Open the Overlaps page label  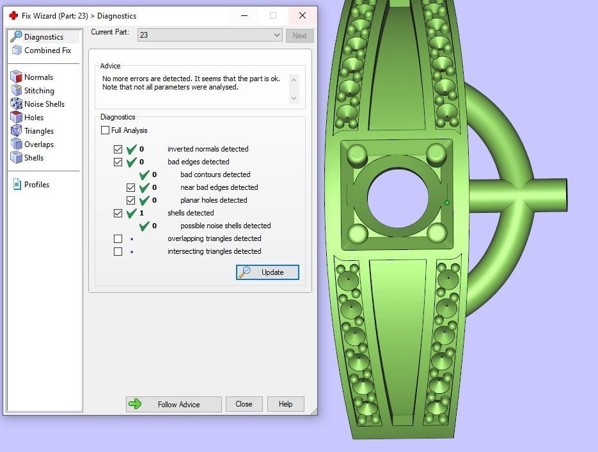point(39,144)
